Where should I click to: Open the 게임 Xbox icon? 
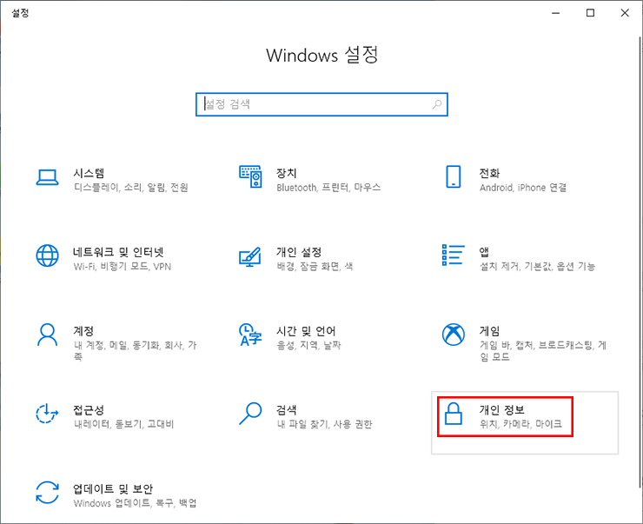pos(453,335)
